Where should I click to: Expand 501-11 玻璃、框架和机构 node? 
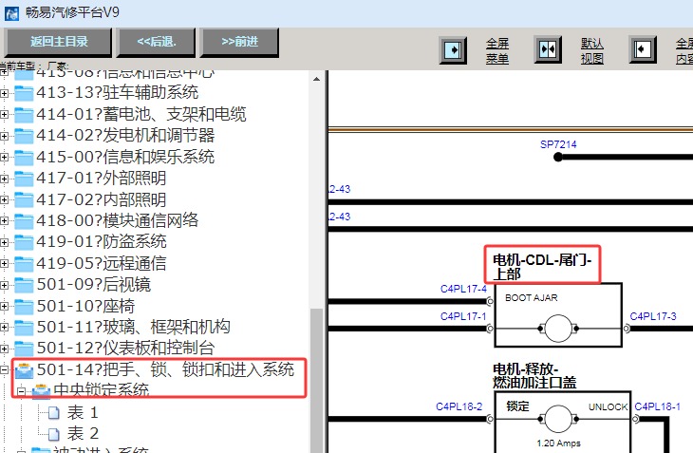(x=4, y=328)
